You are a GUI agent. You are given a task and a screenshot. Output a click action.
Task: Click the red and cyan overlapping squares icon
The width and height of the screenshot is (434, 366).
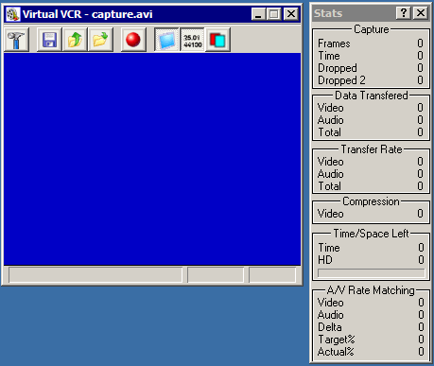click(x=218, y=40)
